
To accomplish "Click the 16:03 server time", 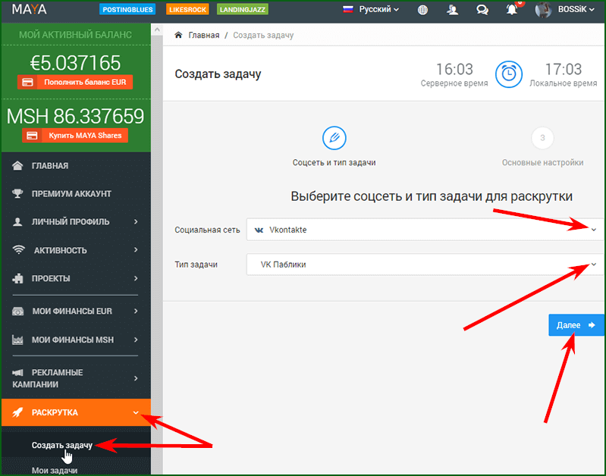I will coord(454,70).
